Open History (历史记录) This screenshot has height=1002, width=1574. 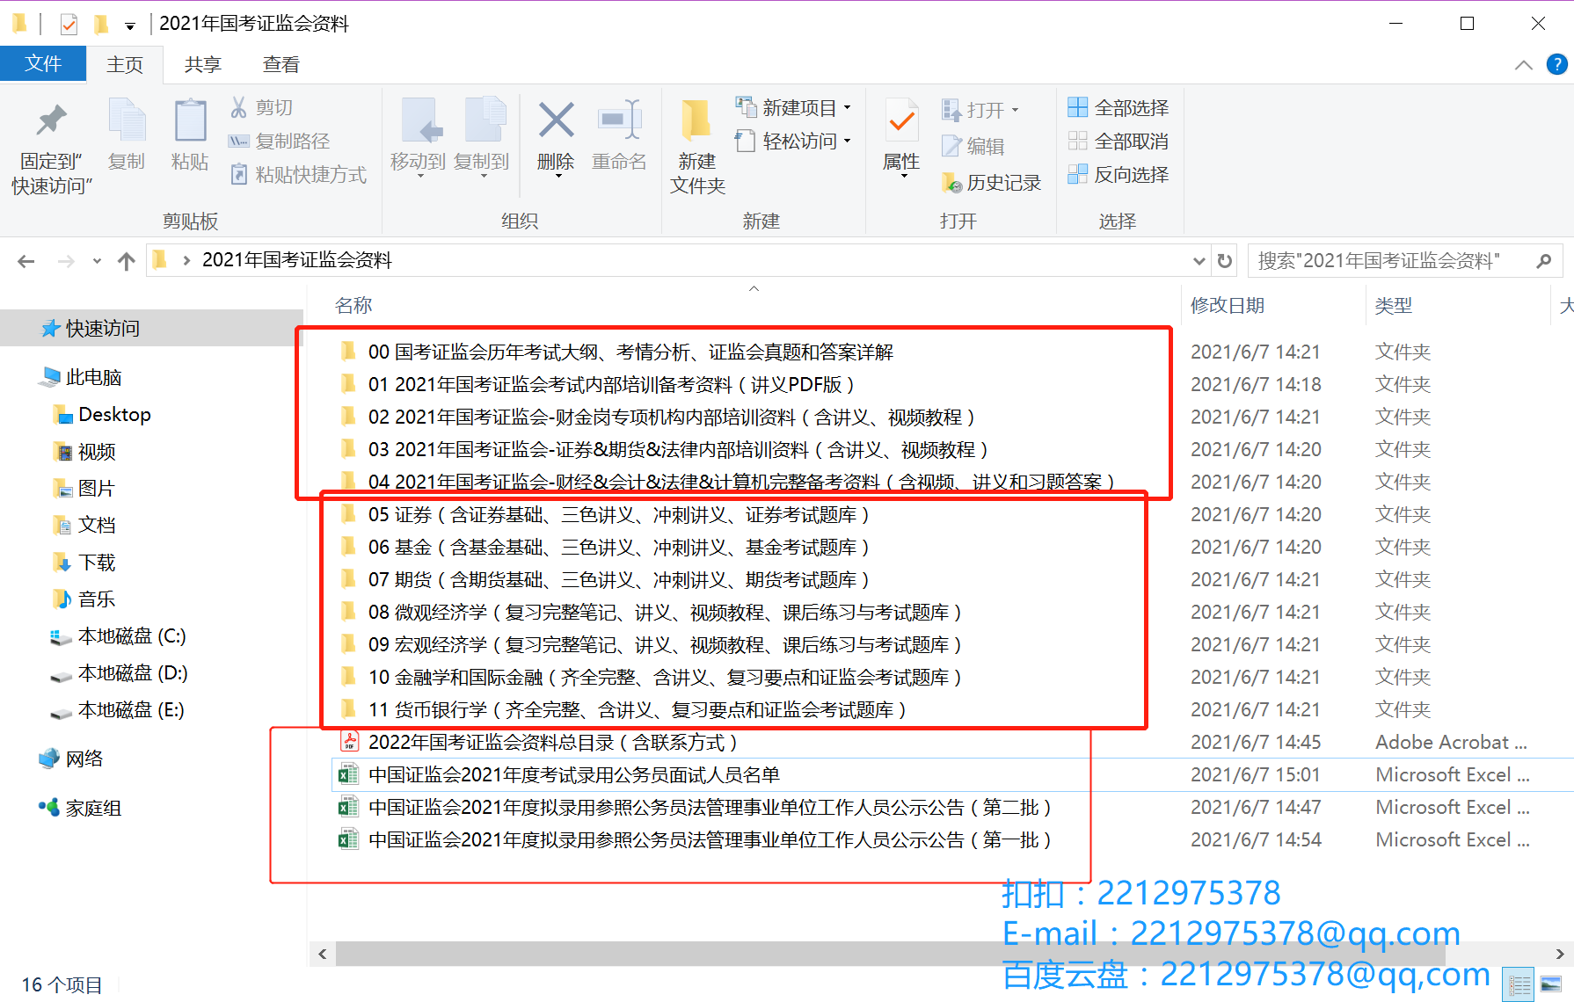click(x=991, y=182)
